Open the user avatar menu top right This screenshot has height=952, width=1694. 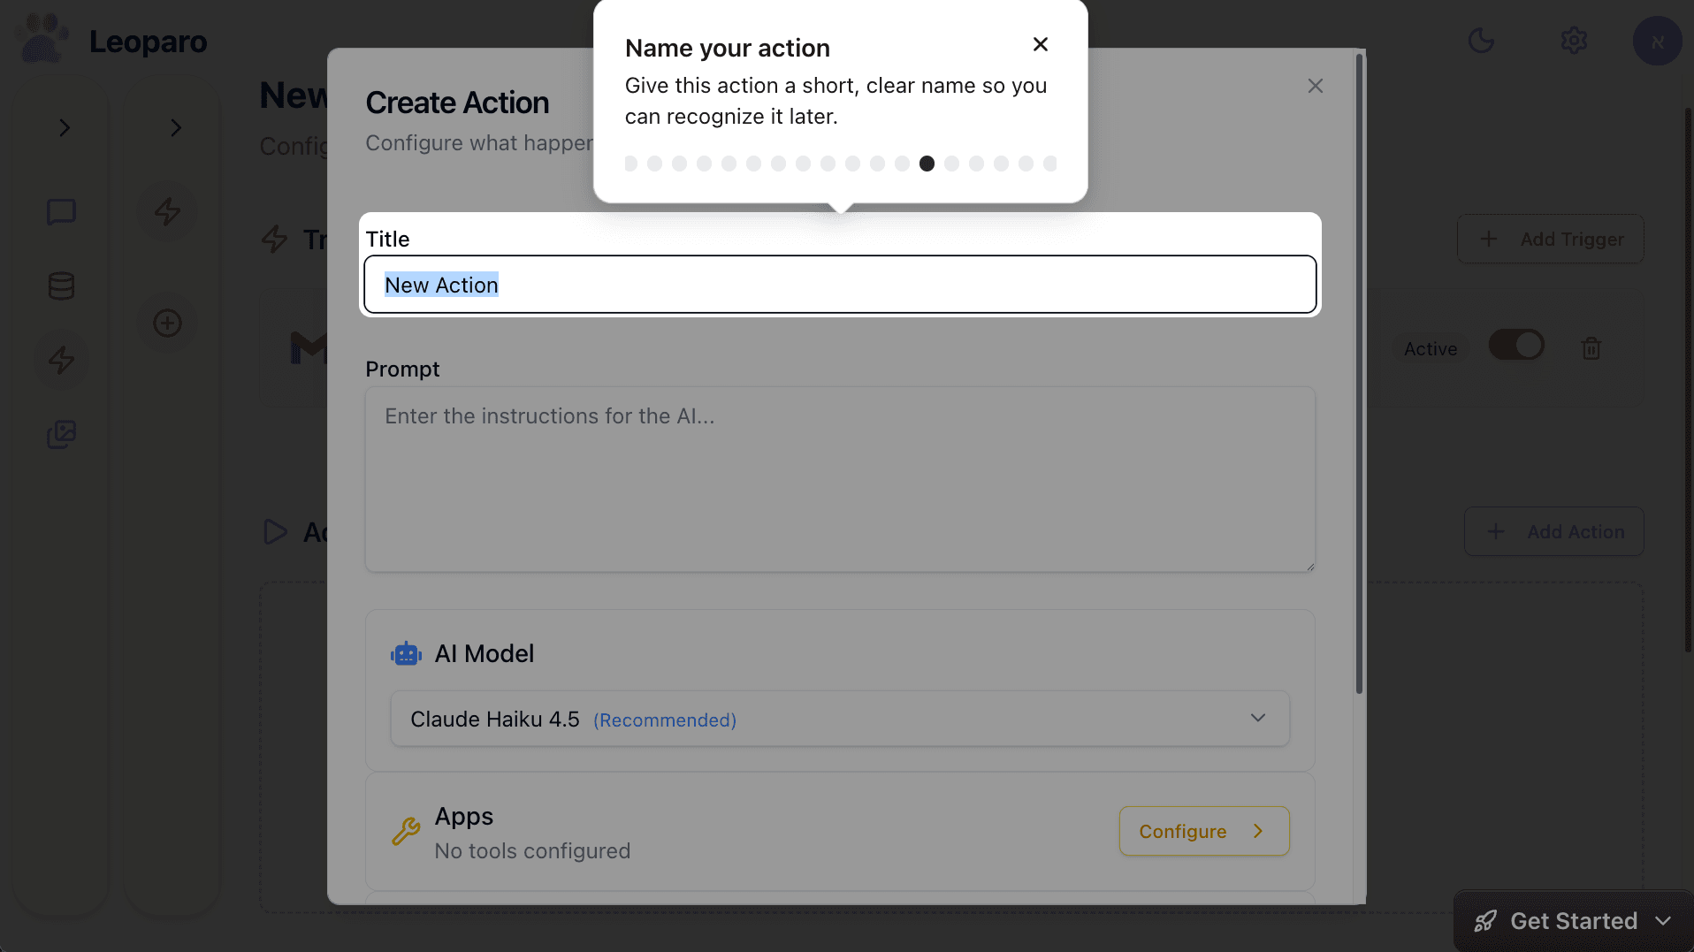[x=1657, y=41]
